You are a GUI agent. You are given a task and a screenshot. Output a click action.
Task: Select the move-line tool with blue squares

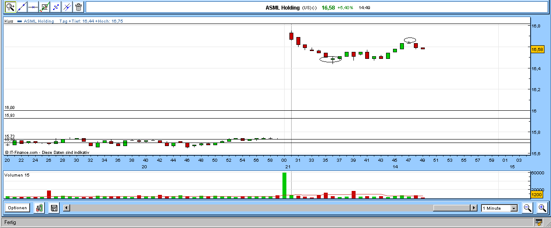click(55, 7)
